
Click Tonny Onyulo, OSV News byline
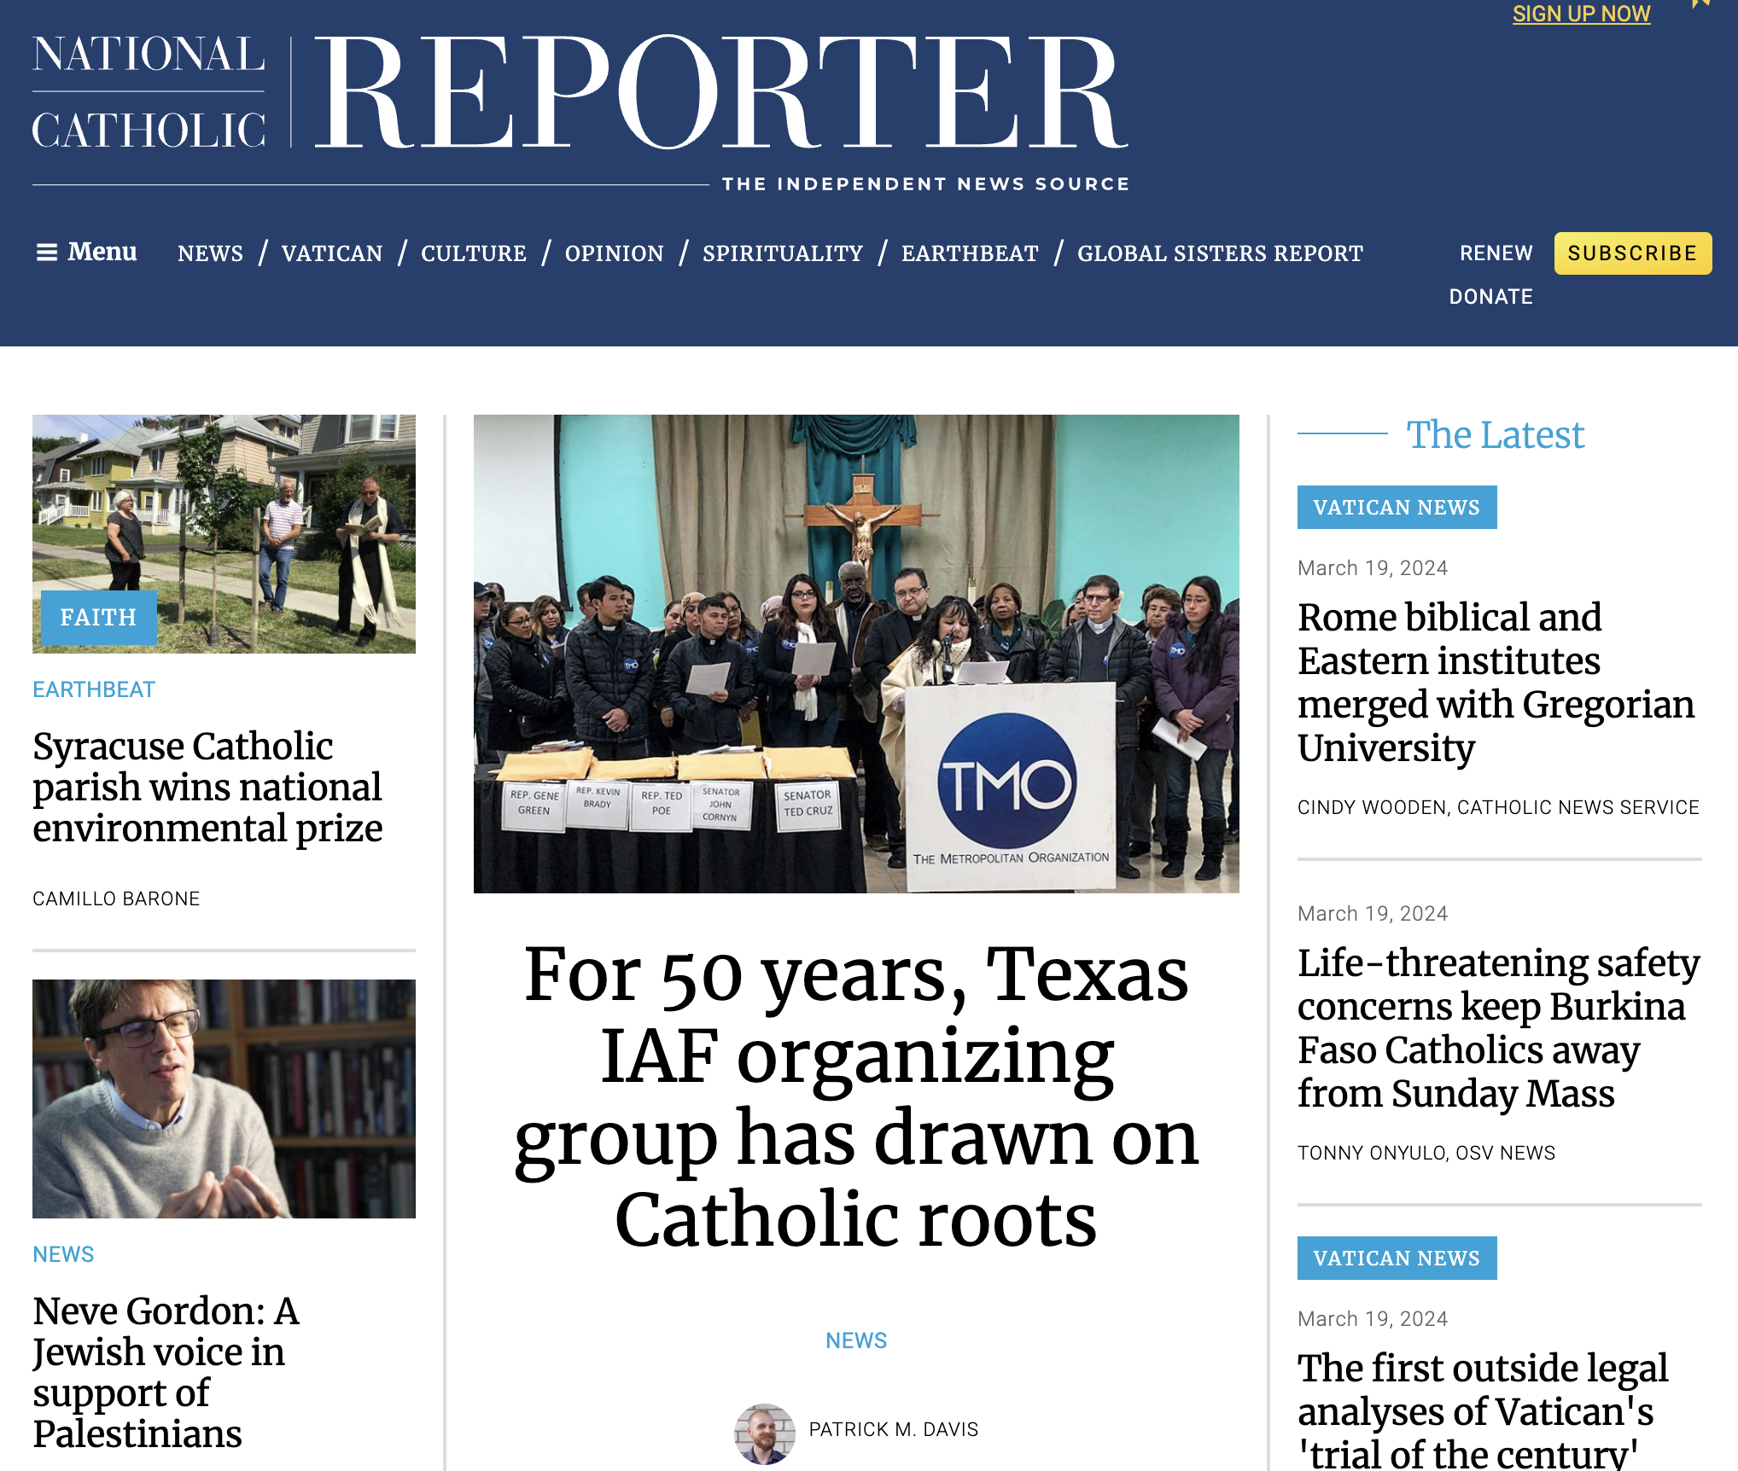[1426, 1153]
